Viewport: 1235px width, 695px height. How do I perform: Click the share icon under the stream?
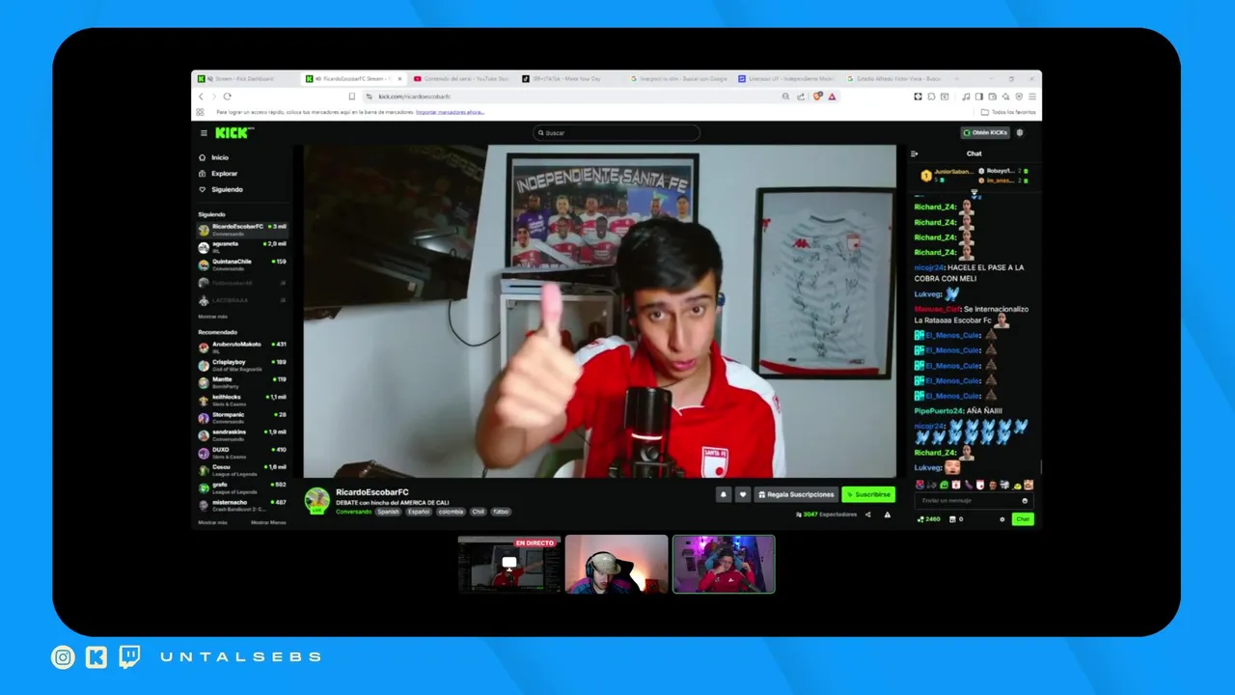pos(867,514)
